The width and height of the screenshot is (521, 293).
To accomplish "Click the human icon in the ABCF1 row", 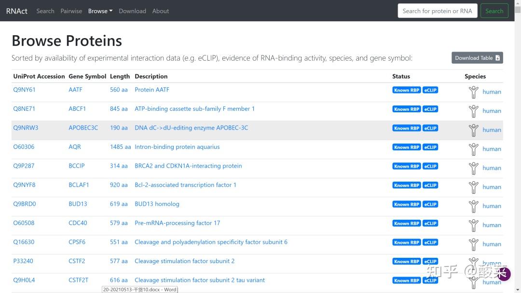I will click(x=473, y=111).
